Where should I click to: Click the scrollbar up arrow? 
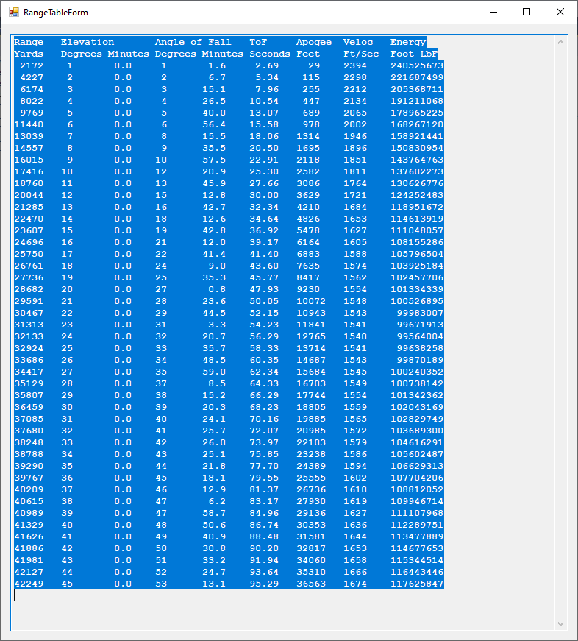pyautogui.click(x=562, y=42)
